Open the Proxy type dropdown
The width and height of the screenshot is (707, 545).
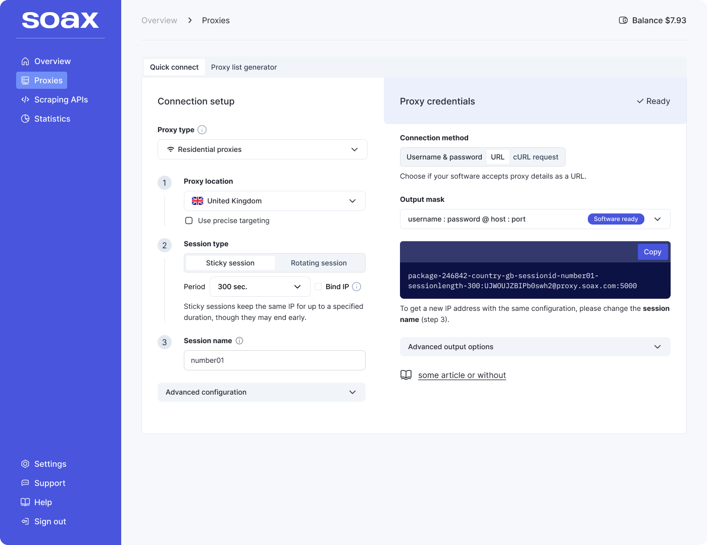pyautogui.click(x=262, y=149)
